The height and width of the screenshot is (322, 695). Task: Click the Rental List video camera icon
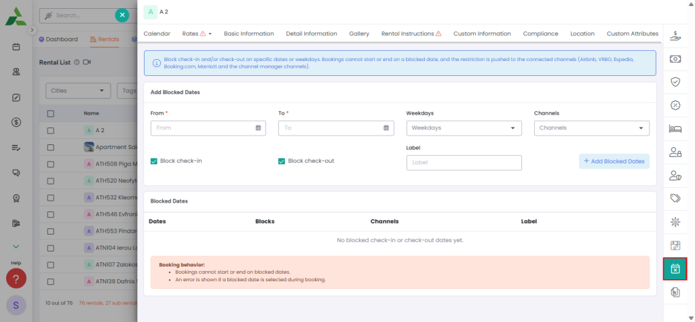87,62
